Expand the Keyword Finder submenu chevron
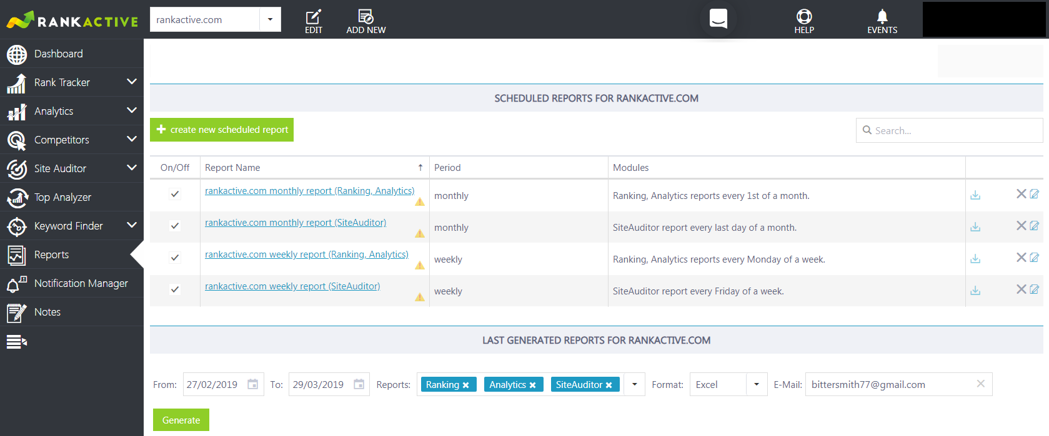Viewport: 1049px width, 436px height. click(132, 225)
